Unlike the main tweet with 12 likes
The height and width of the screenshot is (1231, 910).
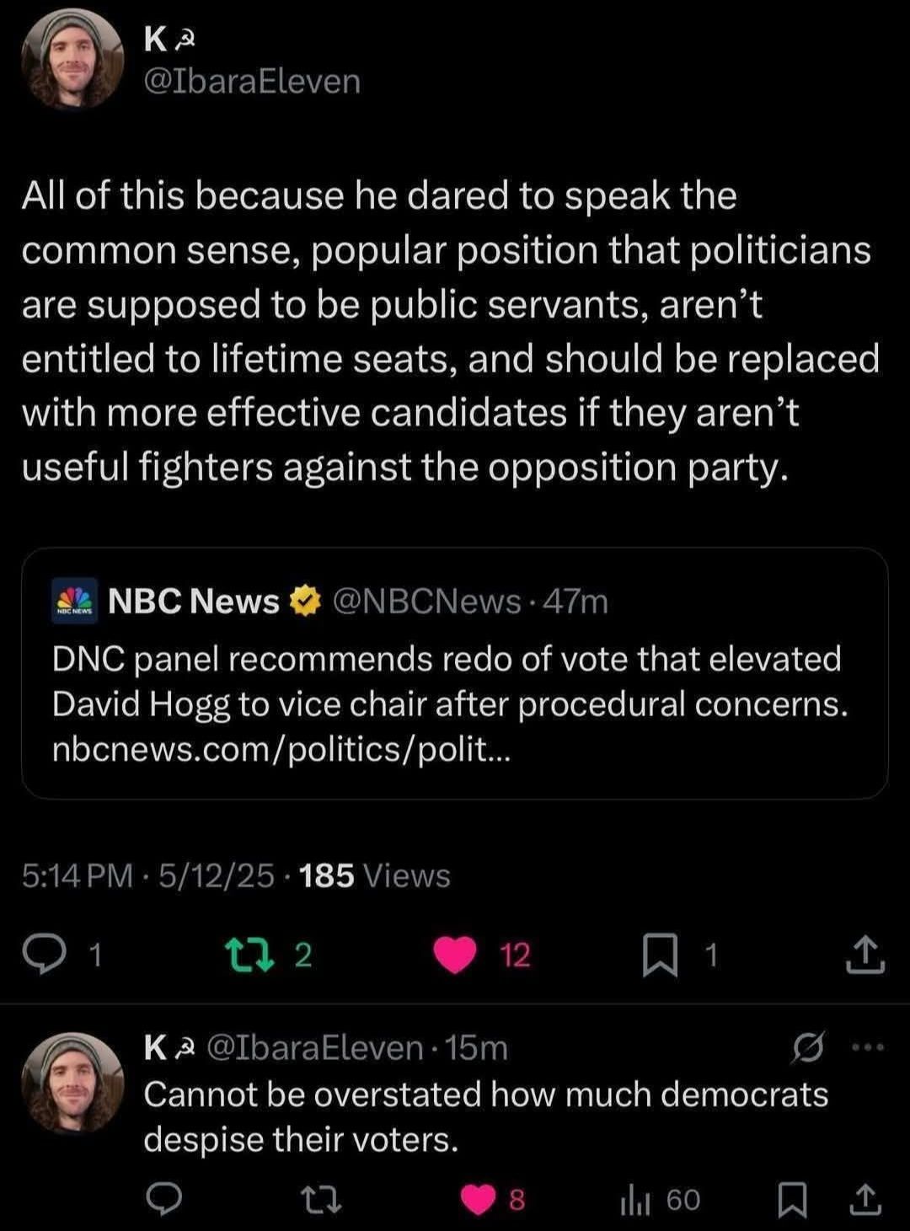tap(455, 954)
